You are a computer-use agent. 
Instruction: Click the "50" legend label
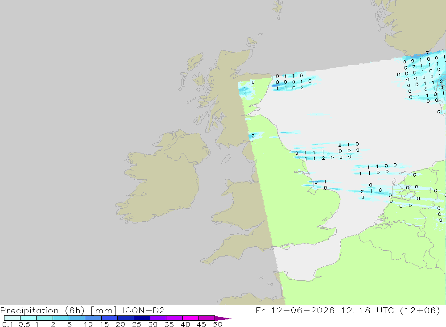[x=218, y=324]
